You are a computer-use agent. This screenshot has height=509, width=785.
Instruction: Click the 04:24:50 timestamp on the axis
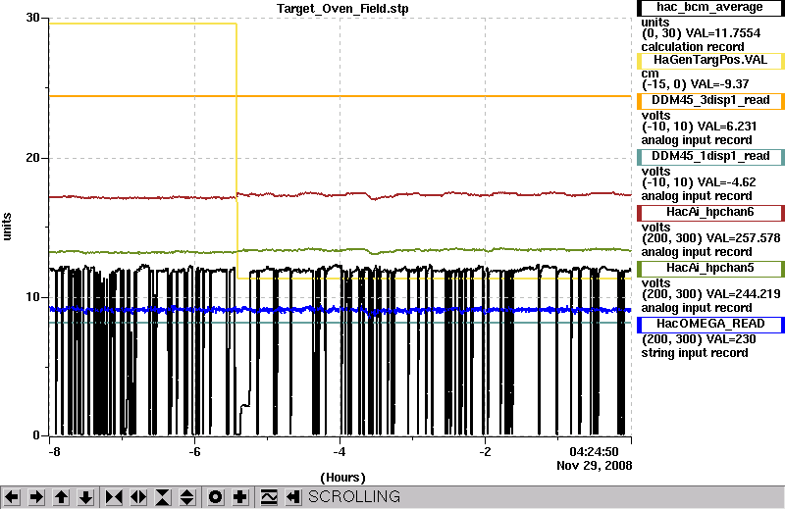(x=595, y=452)
